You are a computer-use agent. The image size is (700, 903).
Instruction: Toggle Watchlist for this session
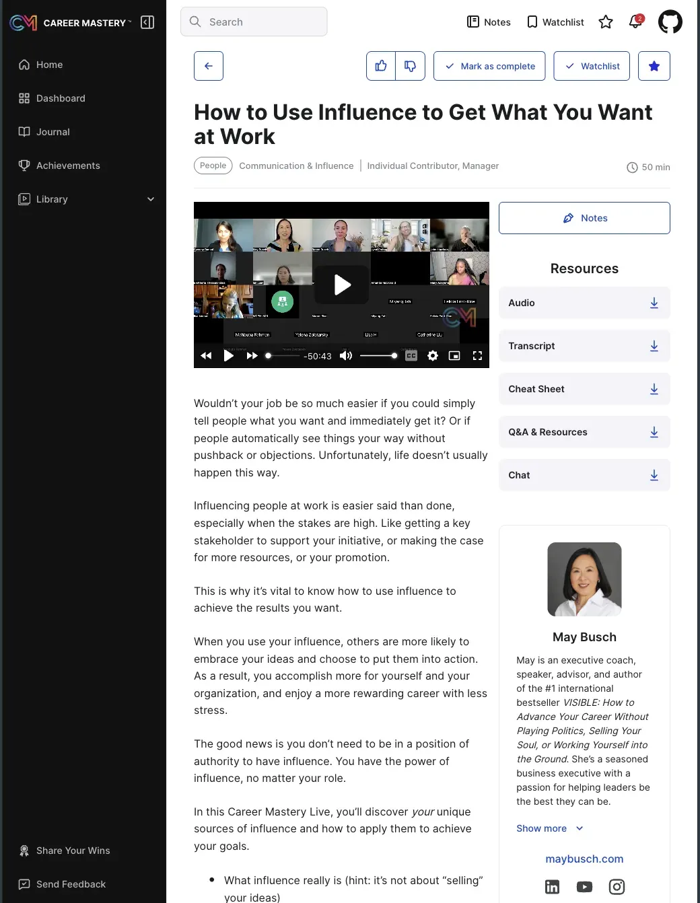tap(592, 66)
